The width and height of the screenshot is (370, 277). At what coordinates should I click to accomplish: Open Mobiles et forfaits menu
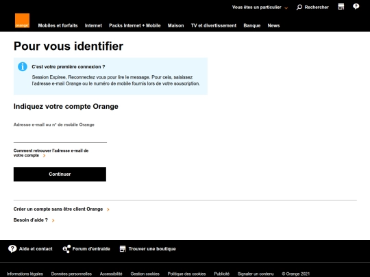58,26
